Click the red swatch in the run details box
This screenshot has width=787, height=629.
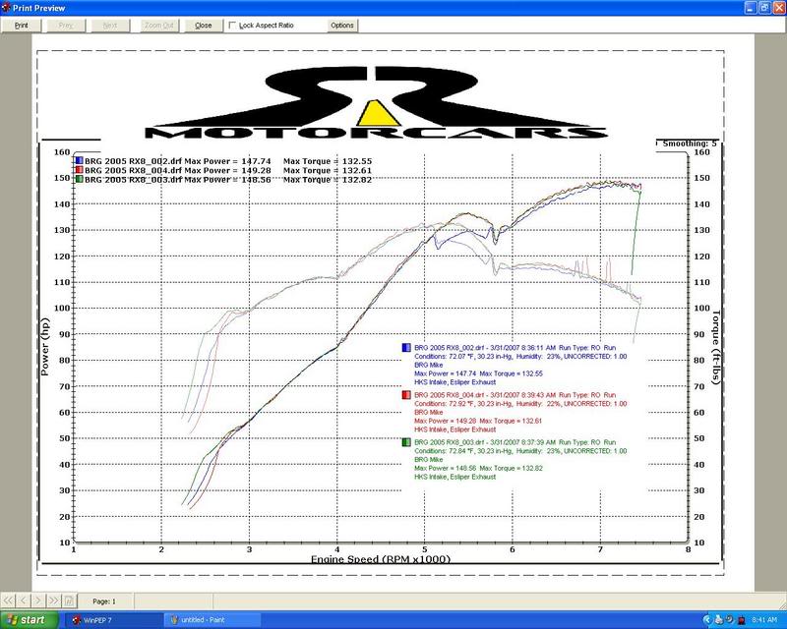[x=406, y=395]
